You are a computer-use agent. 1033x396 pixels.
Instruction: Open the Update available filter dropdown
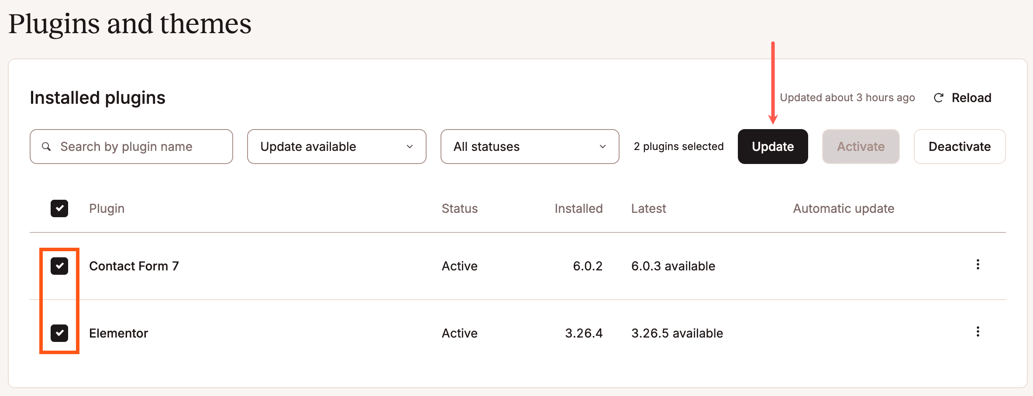tap(337, 147)
